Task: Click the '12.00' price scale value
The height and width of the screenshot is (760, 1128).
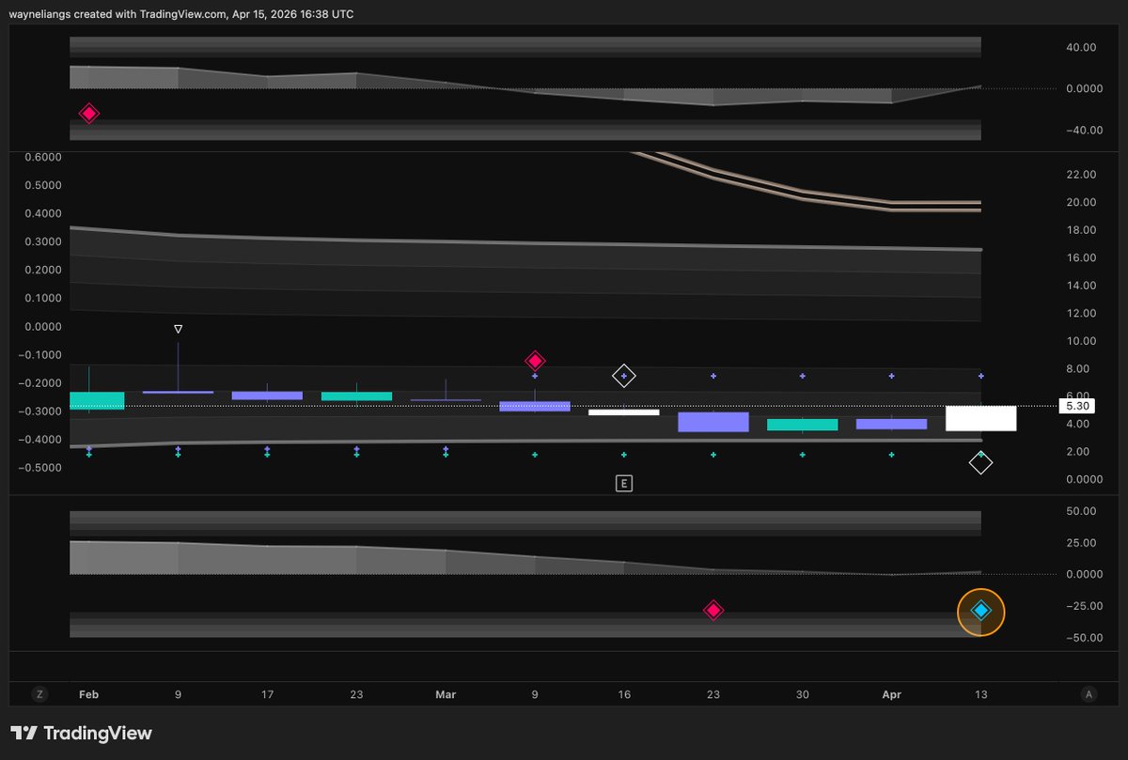Action: coord(1082,314)
